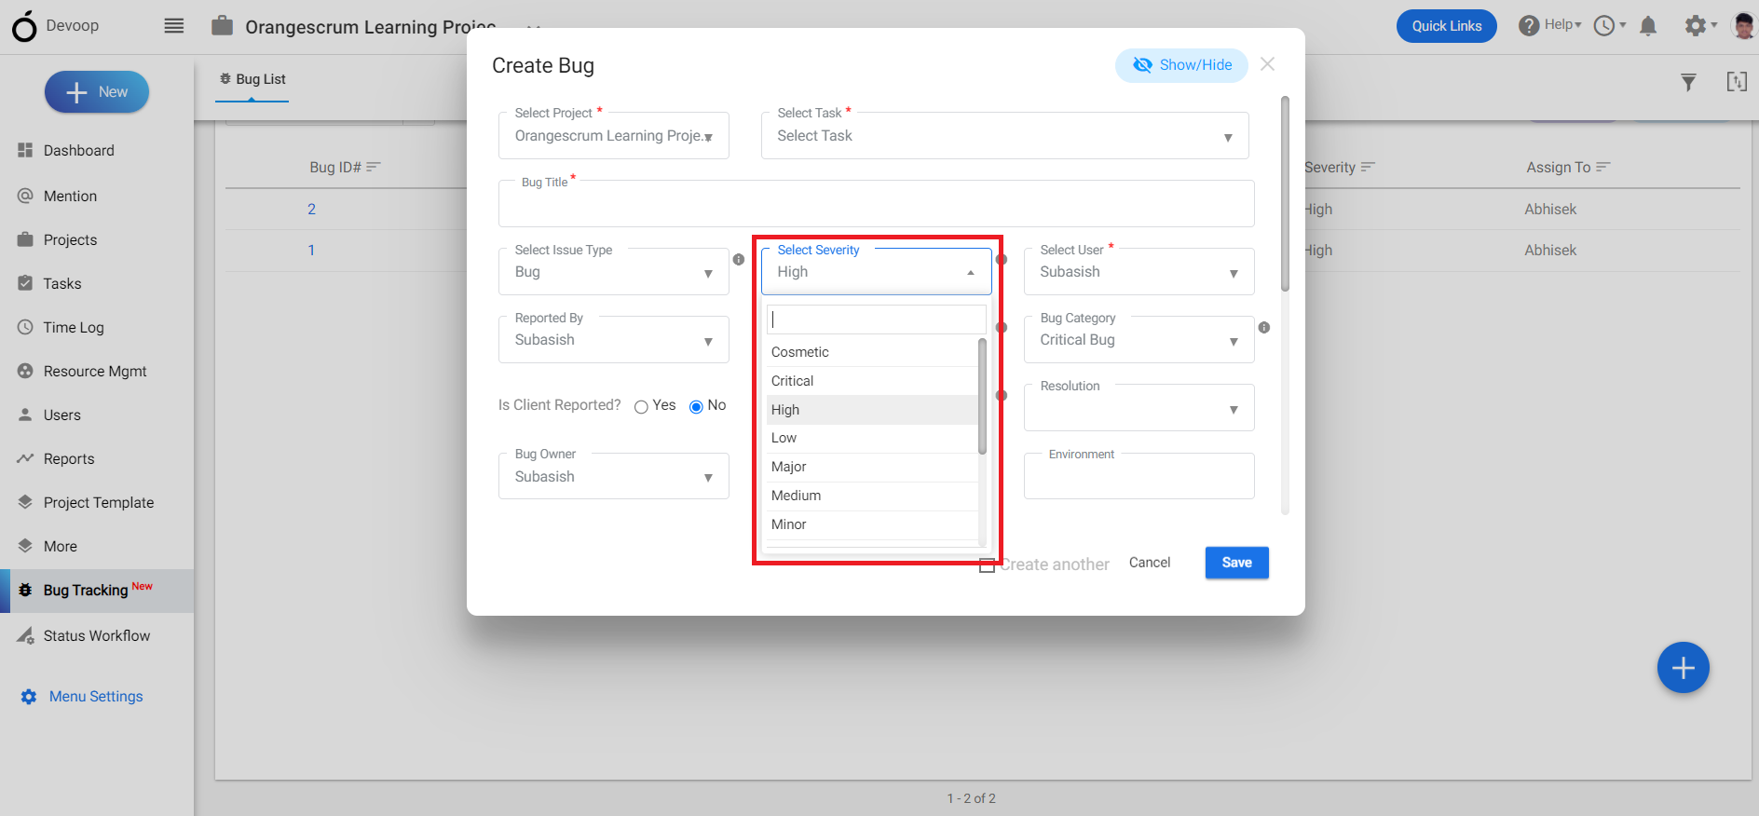
Task: Click the project briefcase icon in header
Action: 222,25
